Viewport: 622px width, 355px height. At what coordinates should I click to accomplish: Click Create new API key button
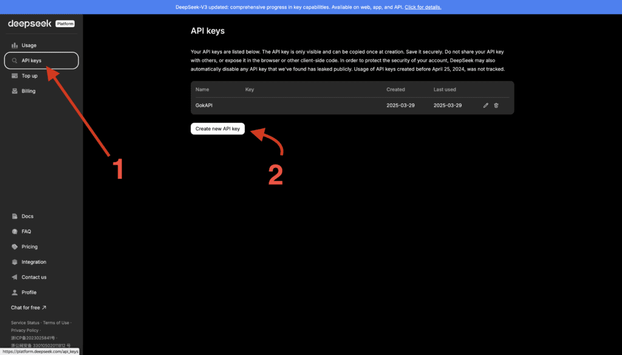218,129
